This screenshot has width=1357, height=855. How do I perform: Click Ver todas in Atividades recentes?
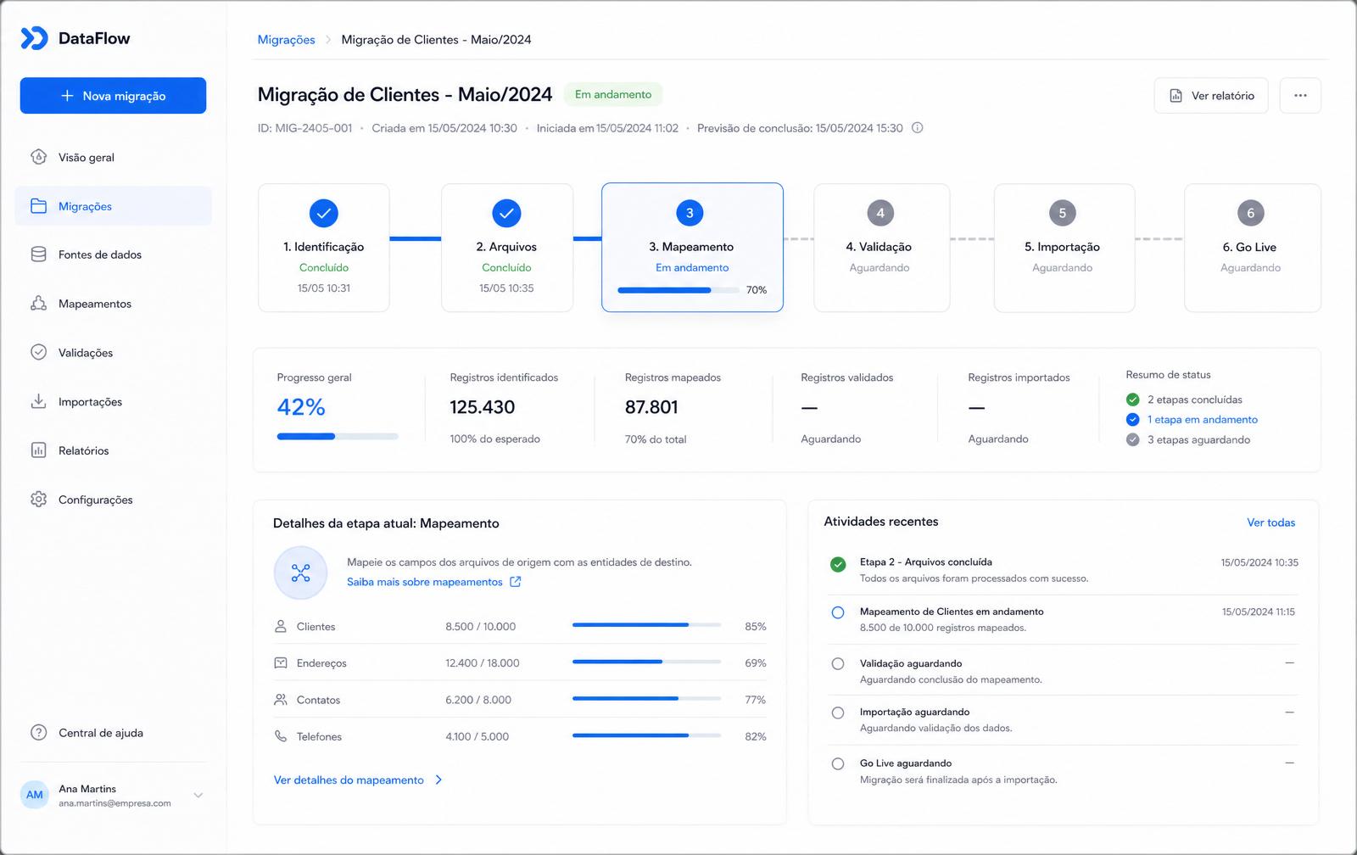click(x=1270, y=522)
